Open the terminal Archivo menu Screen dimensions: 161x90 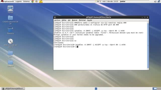click(57, 20)
